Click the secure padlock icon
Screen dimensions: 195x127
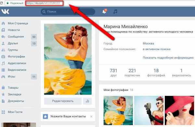click(8, 3)
